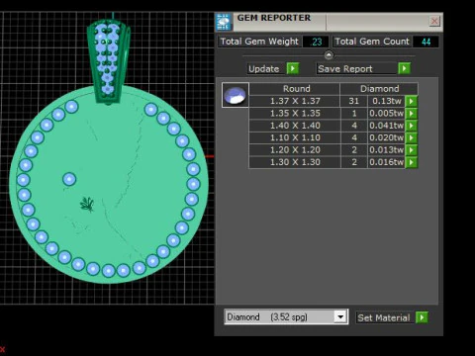The image size is (475, 356).
Task: Select the 1.30 X 1.30 size cell
Action: [295, 162]
